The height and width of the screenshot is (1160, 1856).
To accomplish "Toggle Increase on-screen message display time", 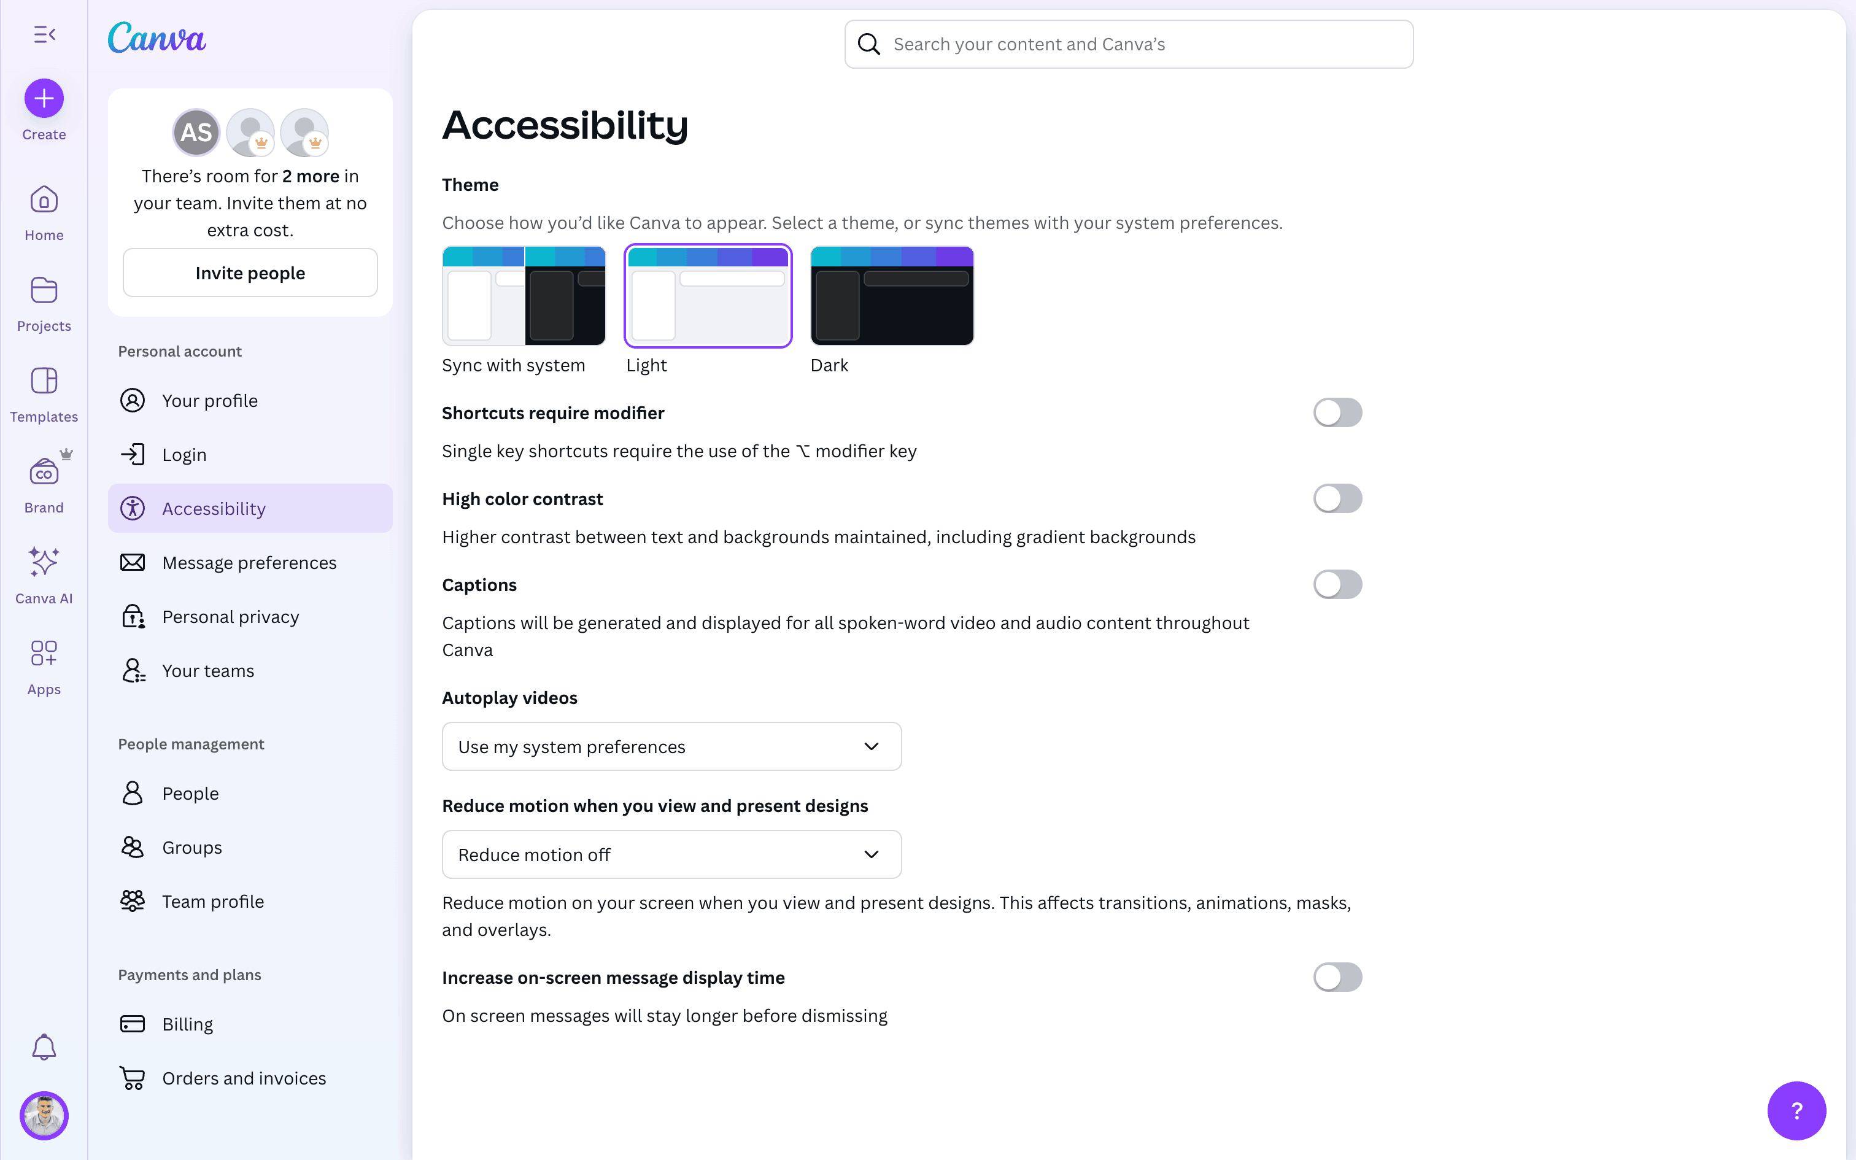I will coord(1337,977).
